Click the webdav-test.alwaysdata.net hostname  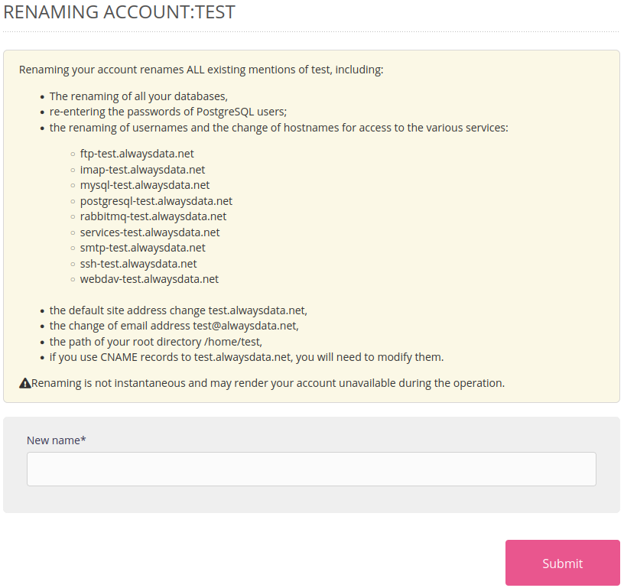coord(149,279)
